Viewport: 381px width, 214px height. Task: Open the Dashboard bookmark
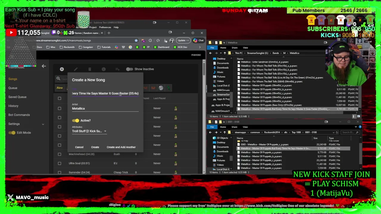click(161, 47)
